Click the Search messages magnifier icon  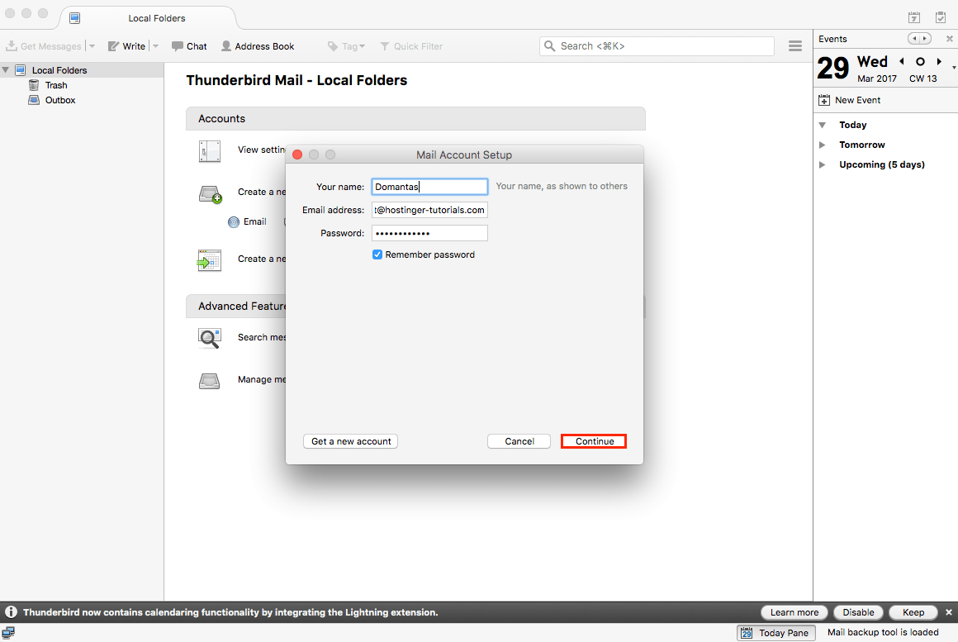click(x=209, y=338)
